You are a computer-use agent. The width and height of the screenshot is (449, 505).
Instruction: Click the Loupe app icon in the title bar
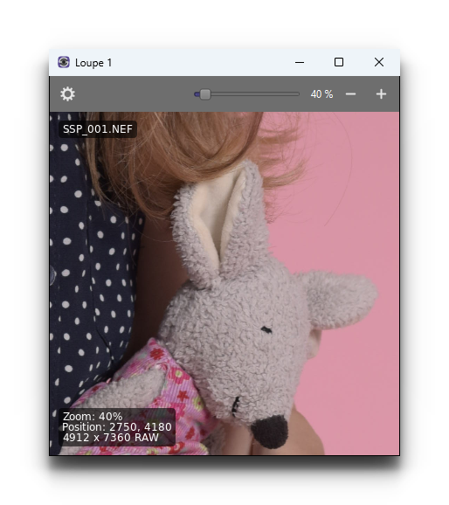pos(64,62)
